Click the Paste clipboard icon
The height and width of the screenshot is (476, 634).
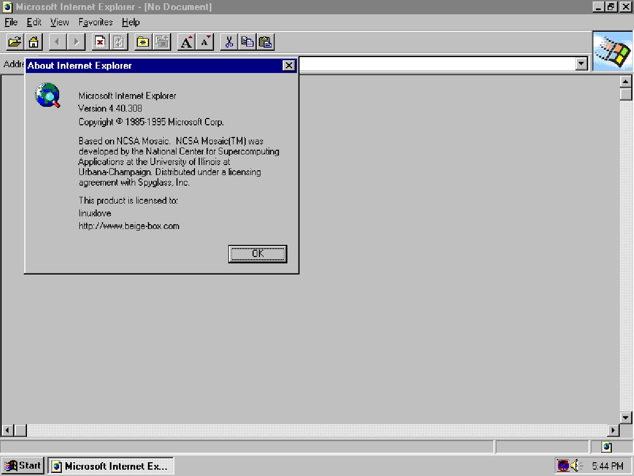266,42
